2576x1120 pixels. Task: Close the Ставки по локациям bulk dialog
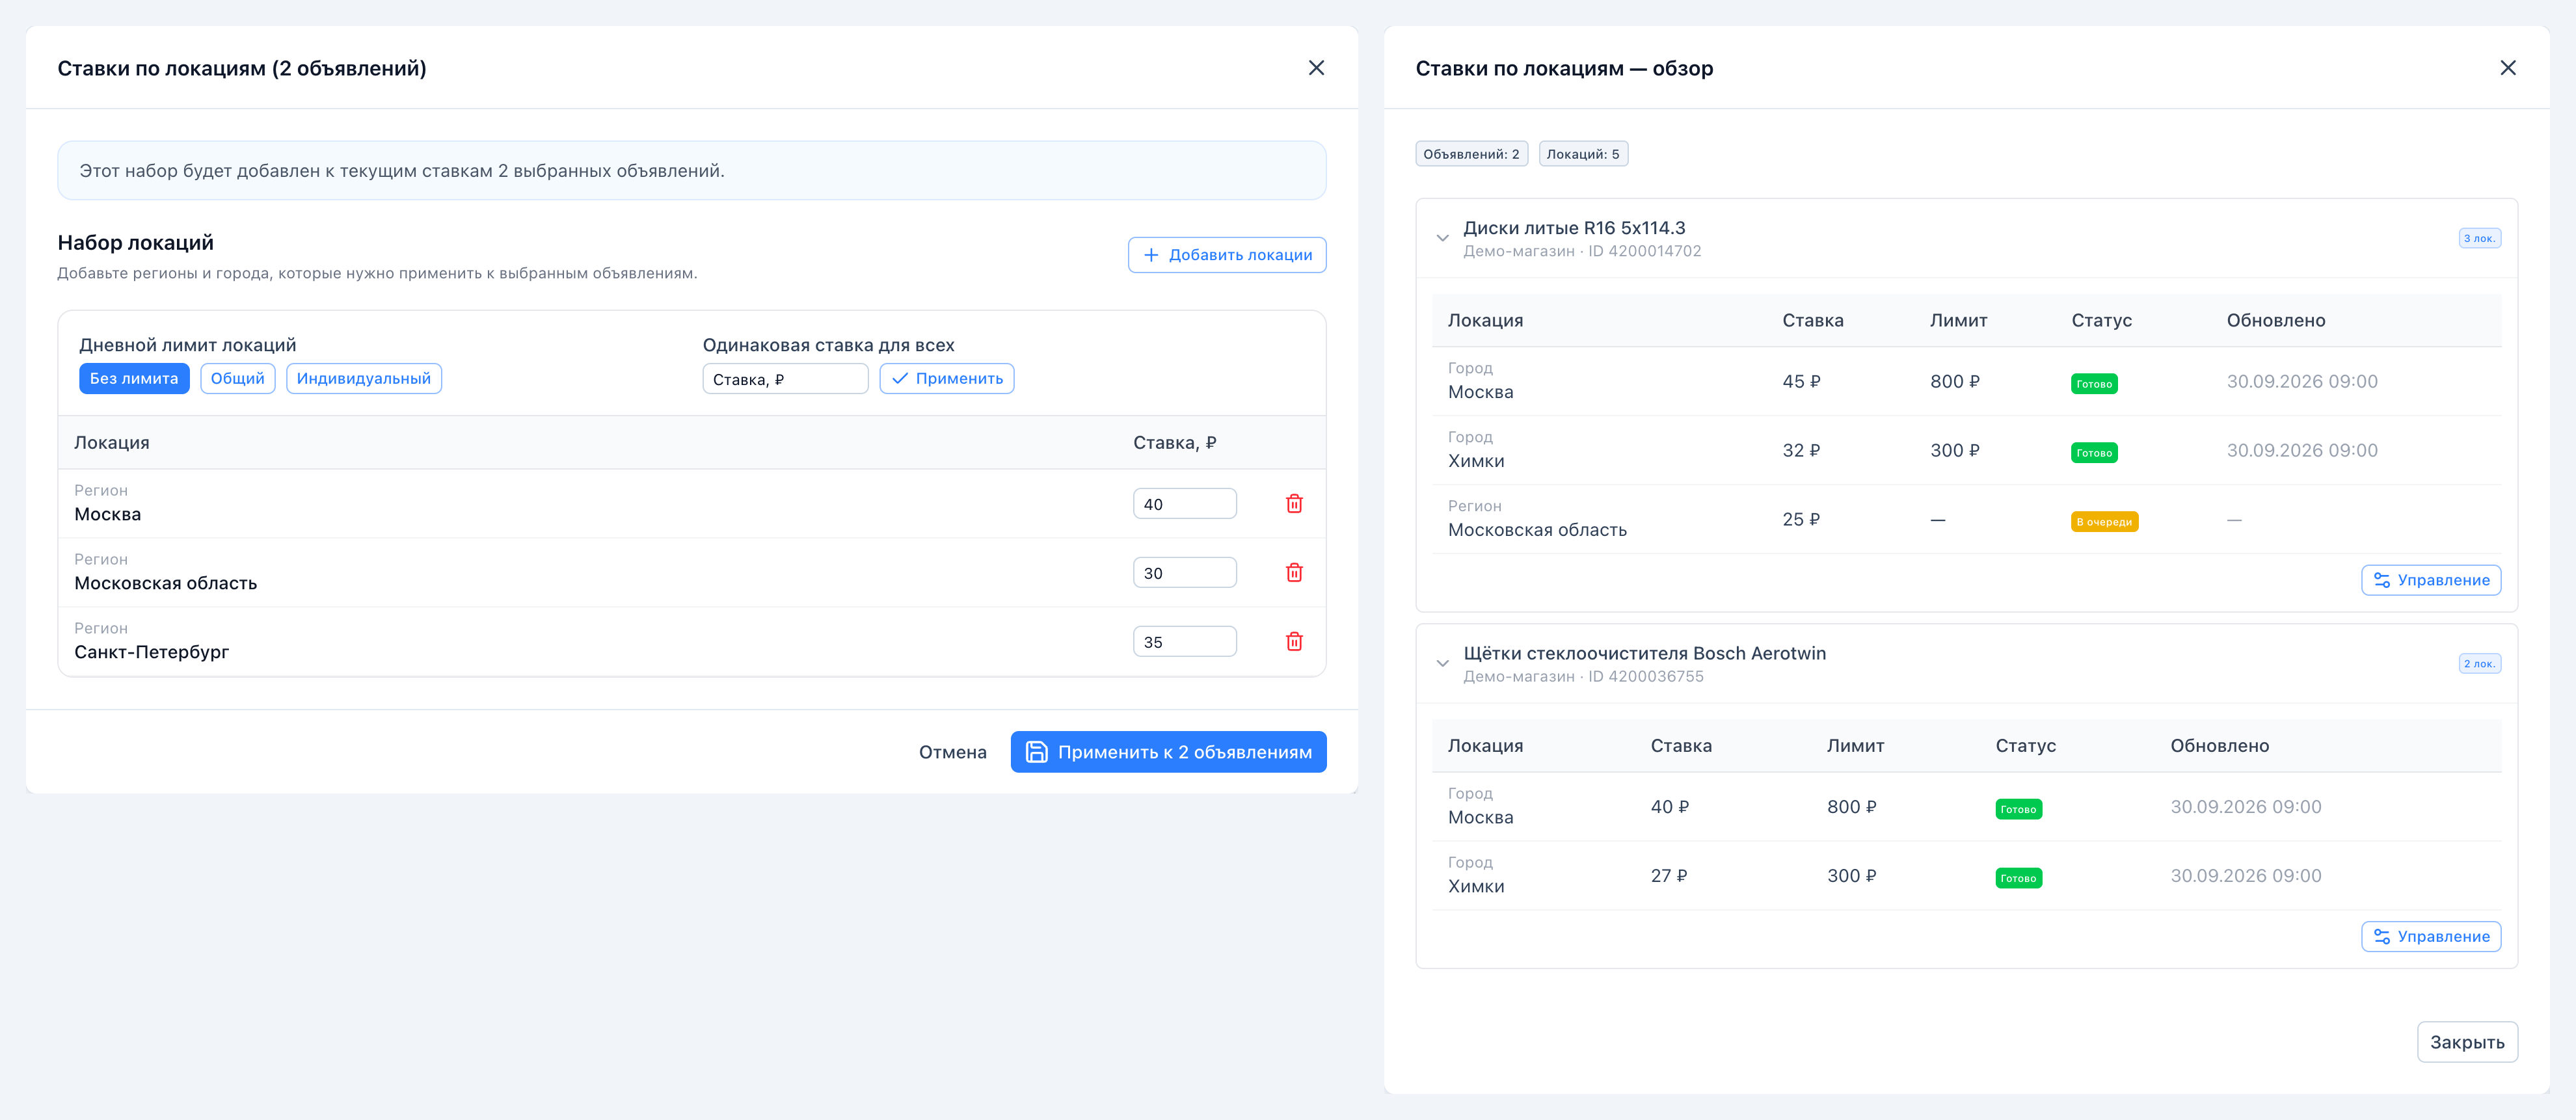point(1316,68)
